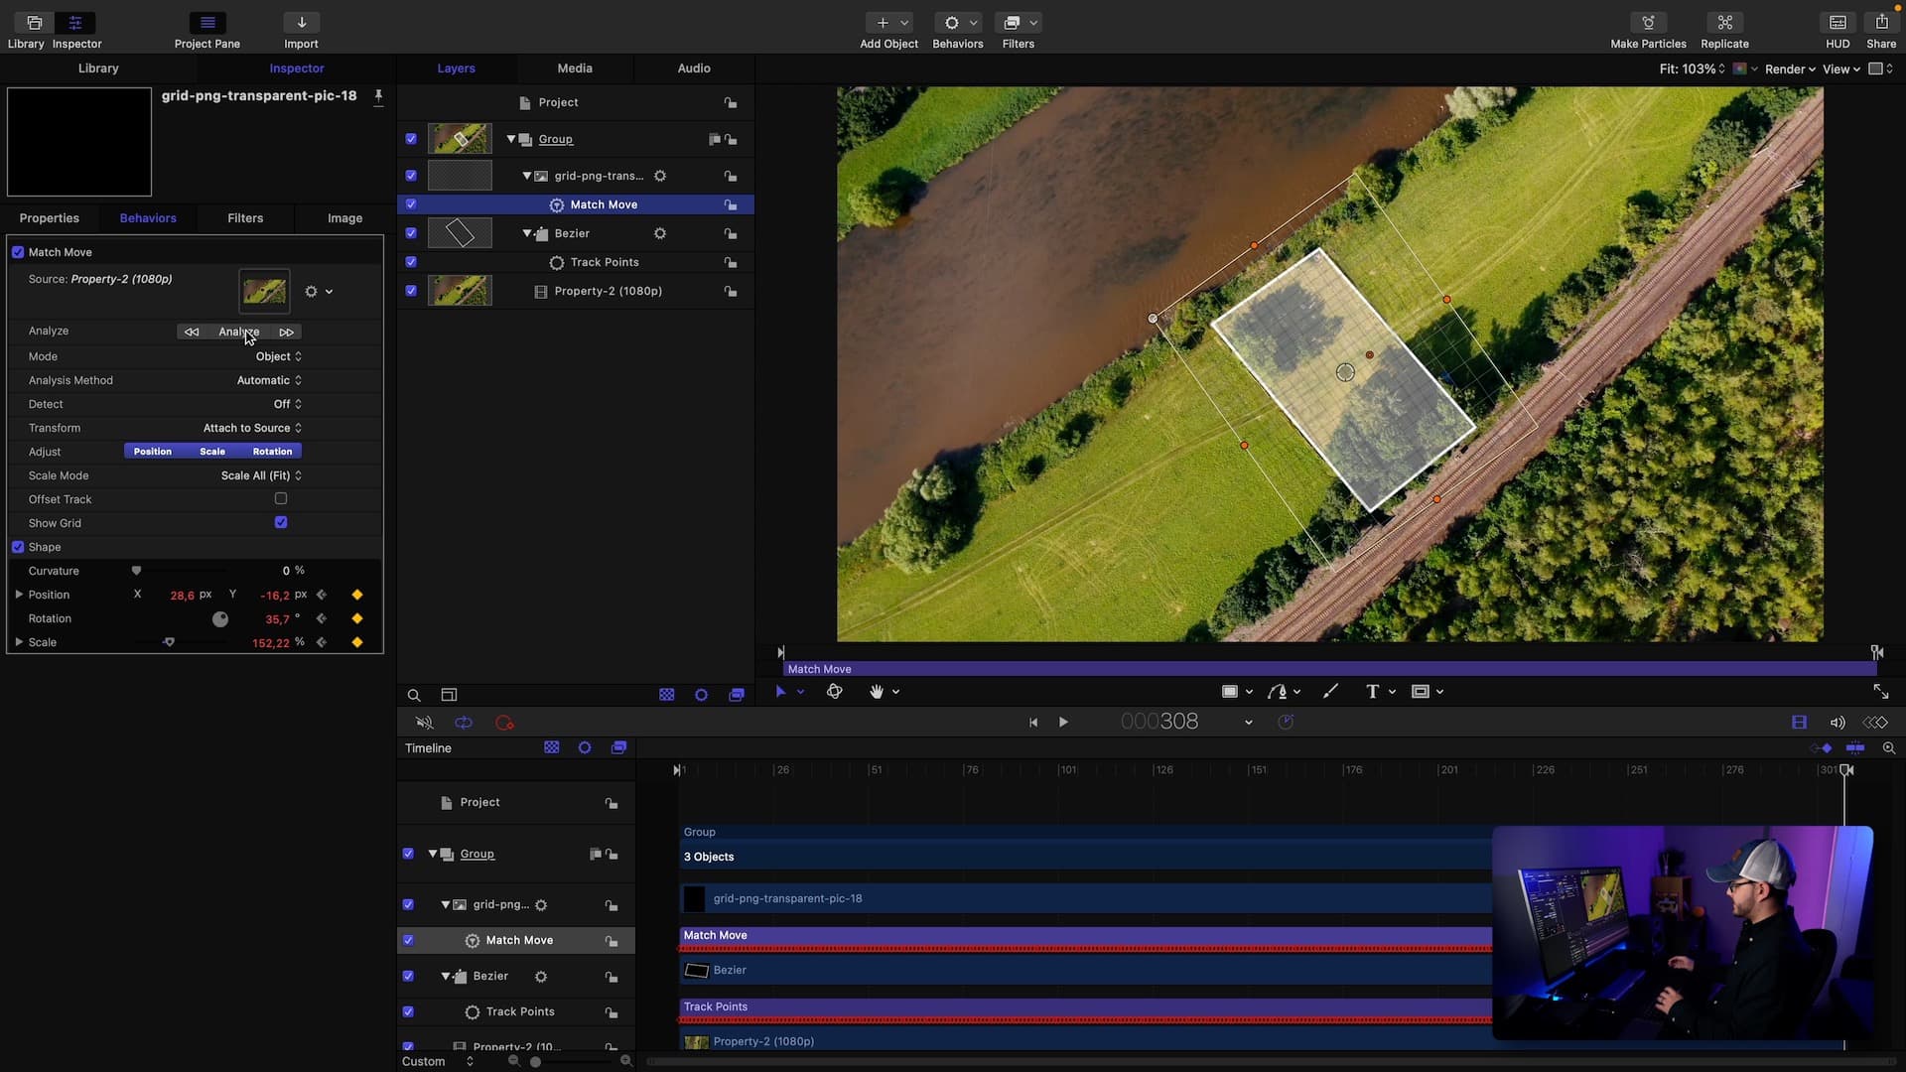The width and height of the screenshot is (1906, 1072).
Task: Open the Mode dropdown set to Object
Action: [278, 356]
